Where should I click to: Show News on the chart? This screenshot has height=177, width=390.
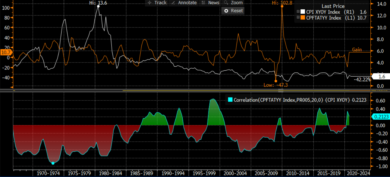tap(210, 3)
